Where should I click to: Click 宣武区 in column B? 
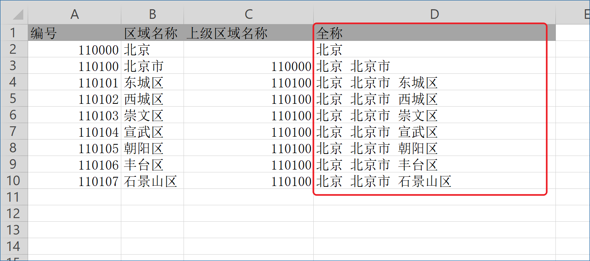[x=152, y=131]
